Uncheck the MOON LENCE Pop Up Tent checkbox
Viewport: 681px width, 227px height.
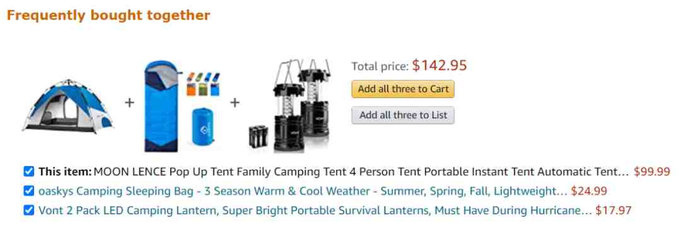coord(28,172)
